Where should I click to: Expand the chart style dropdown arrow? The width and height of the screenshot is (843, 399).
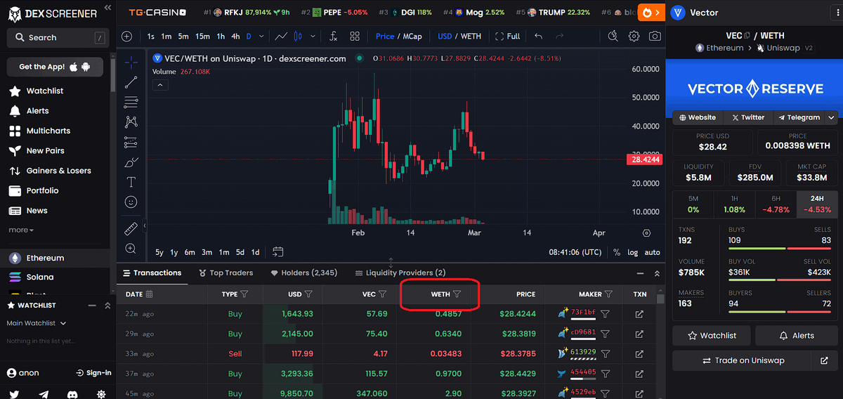click(x=313, y=36)
